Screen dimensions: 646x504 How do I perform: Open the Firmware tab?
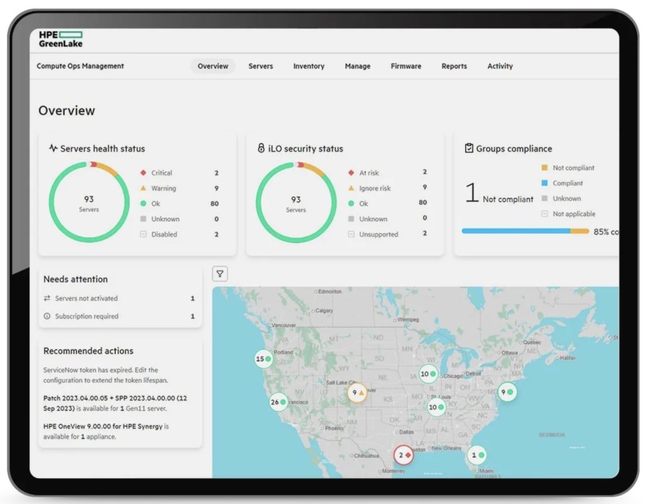pyautogui.click(x=406, y=66)
